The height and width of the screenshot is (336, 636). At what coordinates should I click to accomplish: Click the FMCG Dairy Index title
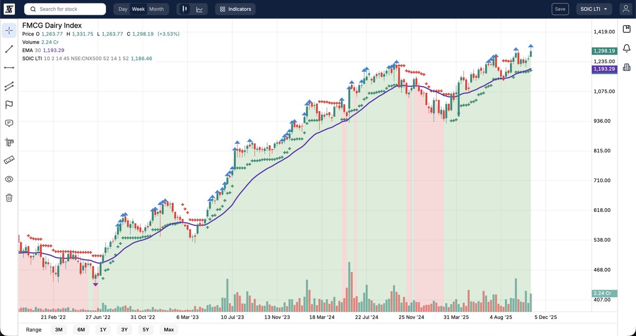point(52,25)
